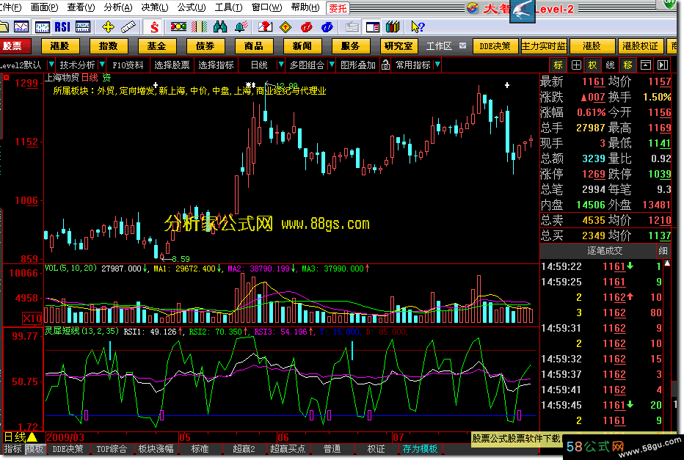Open the 研究室 button
Screen dimensions: 684x460
point(399,45)
